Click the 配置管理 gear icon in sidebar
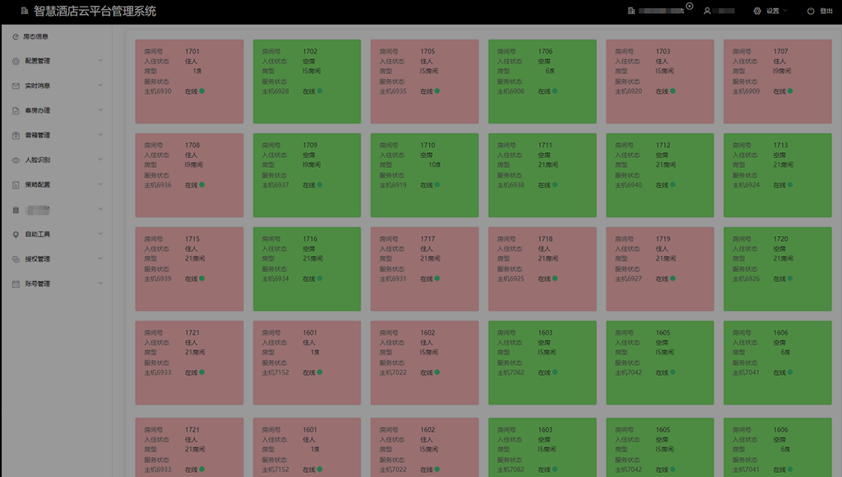The height and width of the screenshot is (477, 842). pos(16,61)
